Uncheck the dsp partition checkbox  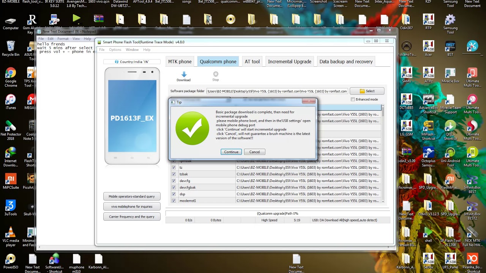174,194
